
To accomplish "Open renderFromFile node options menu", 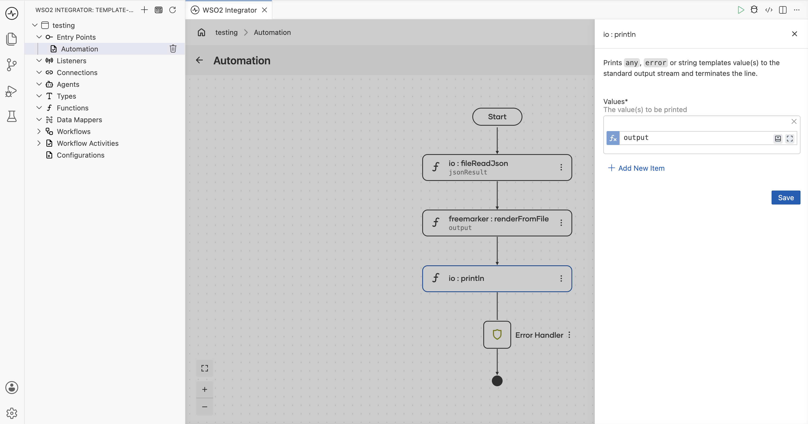I will [561, 223].
